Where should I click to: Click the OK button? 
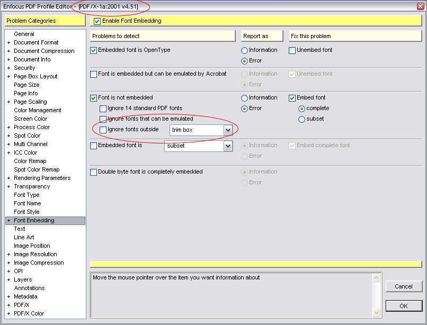pyautogui.click(x=404, y=306)
